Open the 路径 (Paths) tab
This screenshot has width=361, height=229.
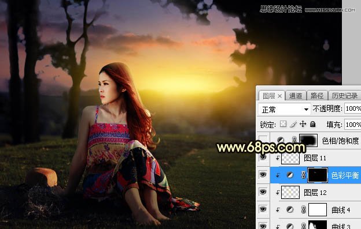pyautogui.click(x=317, y=96)
